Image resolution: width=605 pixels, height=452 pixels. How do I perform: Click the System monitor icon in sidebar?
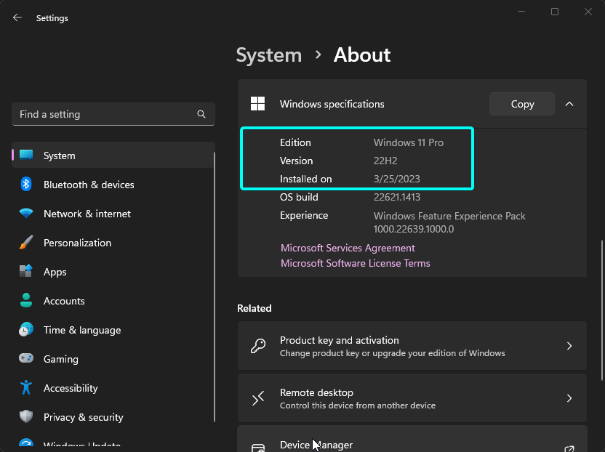point(26,155)
